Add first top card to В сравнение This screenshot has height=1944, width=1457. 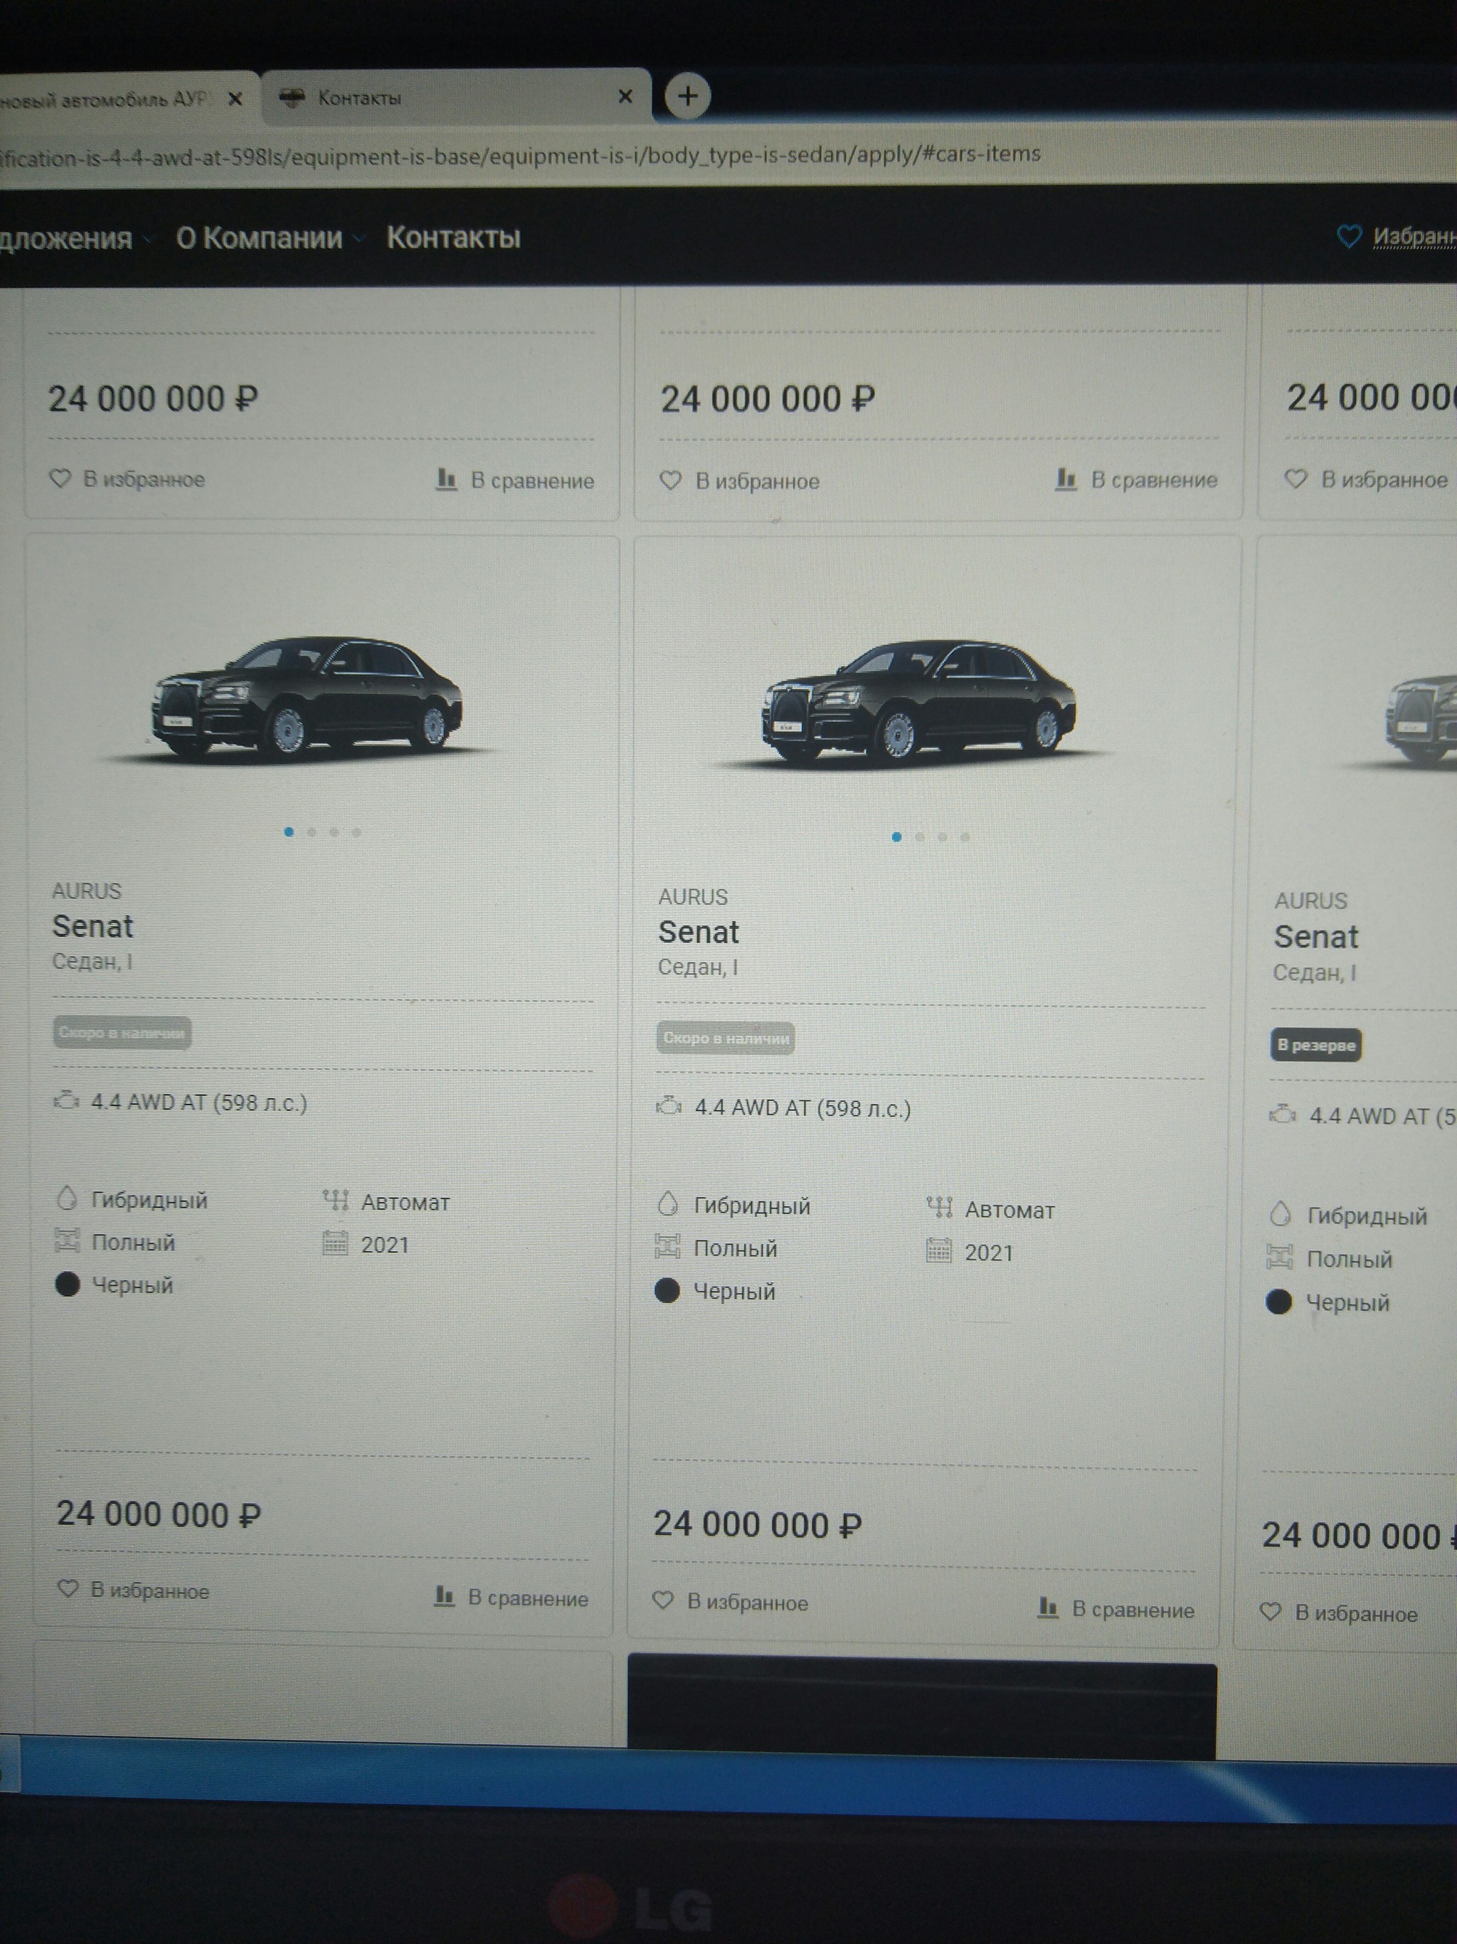click(x=516, y=480)
